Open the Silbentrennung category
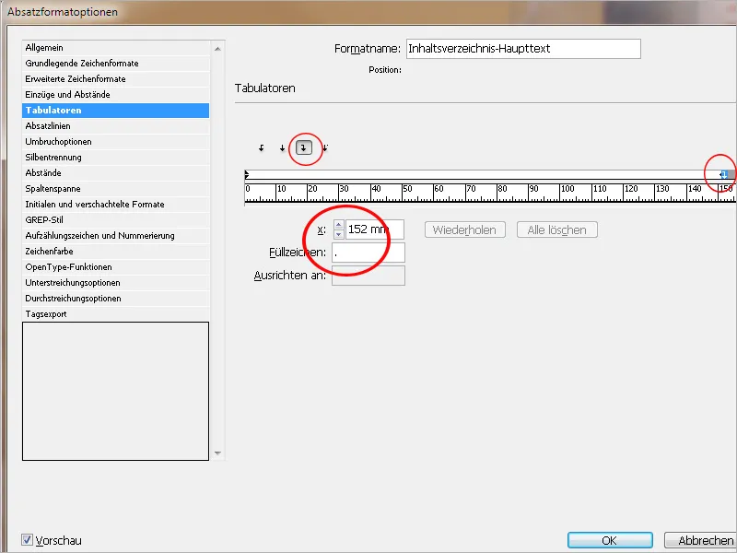 pos(116,158)
